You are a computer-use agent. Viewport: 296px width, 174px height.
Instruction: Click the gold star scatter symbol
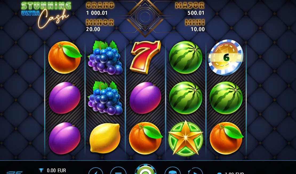pyautogui.click(x=186, y=138)
